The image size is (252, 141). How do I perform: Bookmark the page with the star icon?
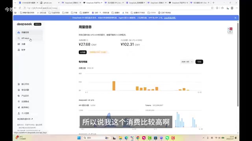pyautogui.click(x=212, y=8)
